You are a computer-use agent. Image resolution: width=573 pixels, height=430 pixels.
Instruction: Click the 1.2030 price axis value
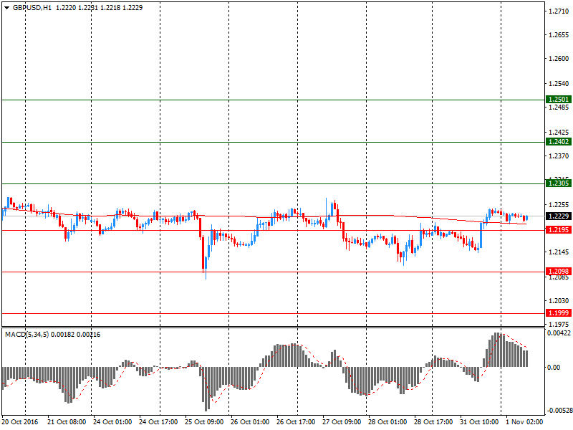click(559, 300)
